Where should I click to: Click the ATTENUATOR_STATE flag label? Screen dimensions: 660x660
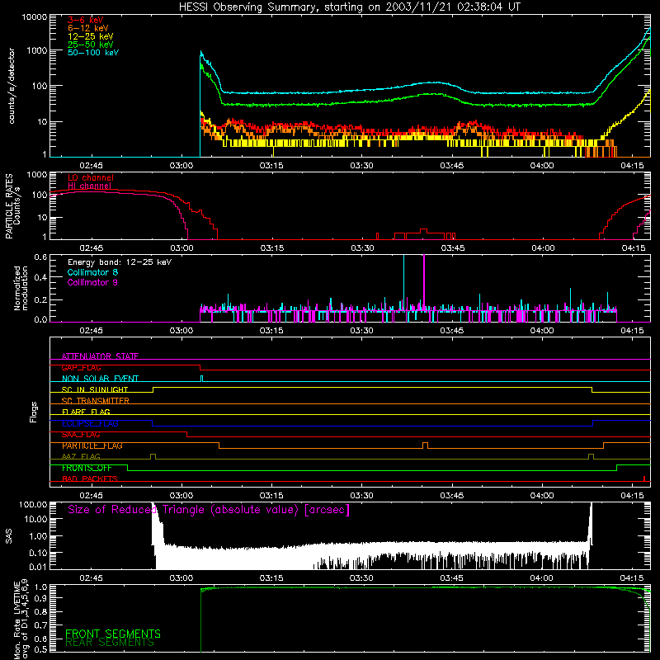(x=100, y=356)
